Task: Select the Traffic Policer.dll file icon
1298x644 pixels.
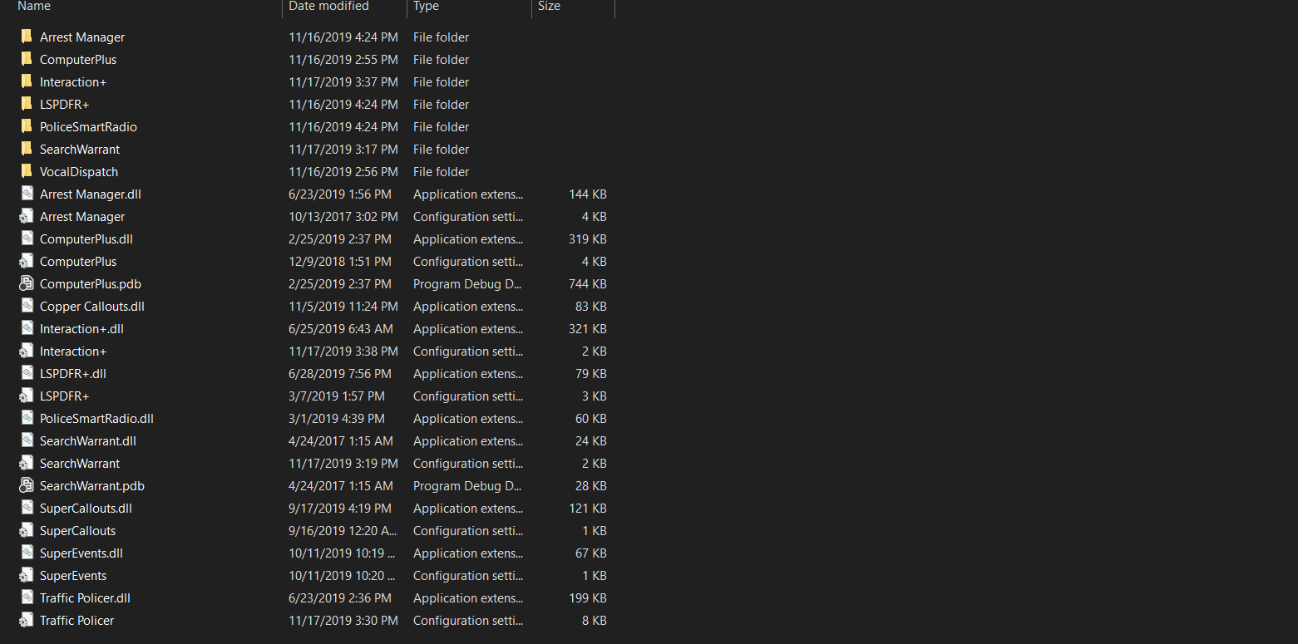Action: click(x=27, y=597)
